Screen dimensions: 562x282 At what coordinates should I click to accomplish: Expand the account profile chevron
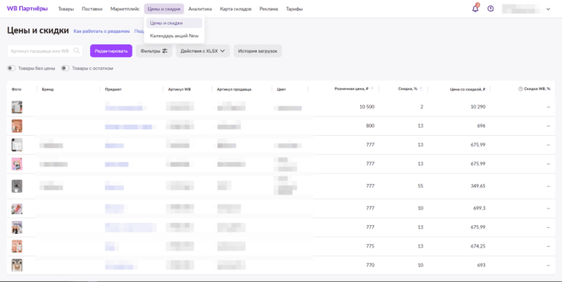(x=548, y=9)
